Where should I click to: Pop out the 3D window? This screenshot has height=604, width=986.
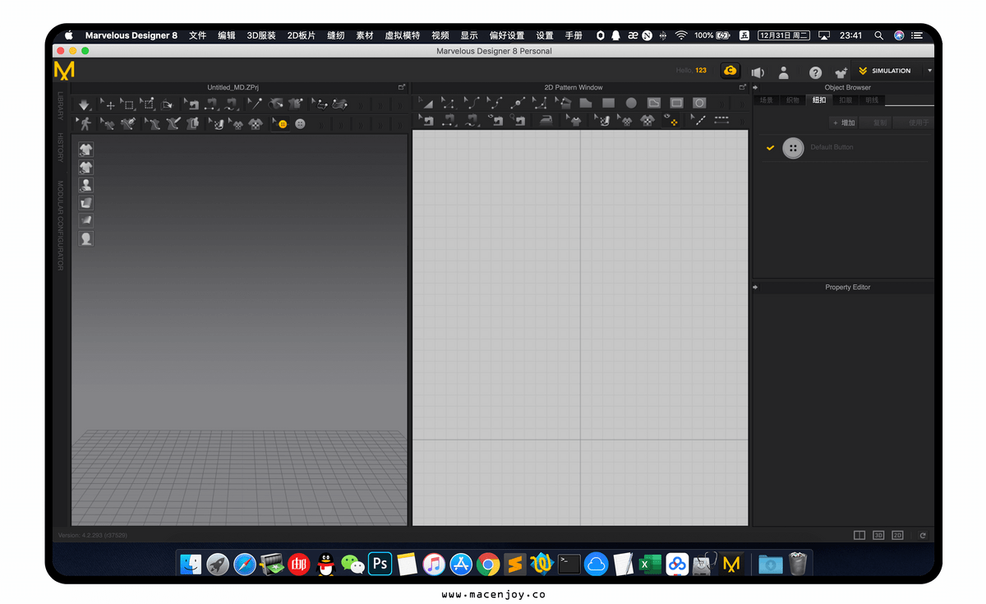402,87
